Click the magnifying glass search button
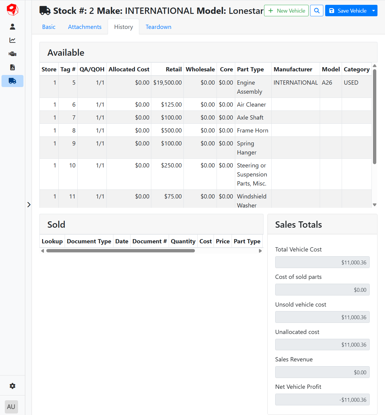Image resolution: width=385 pixels, height=415 pixels. 317,11
